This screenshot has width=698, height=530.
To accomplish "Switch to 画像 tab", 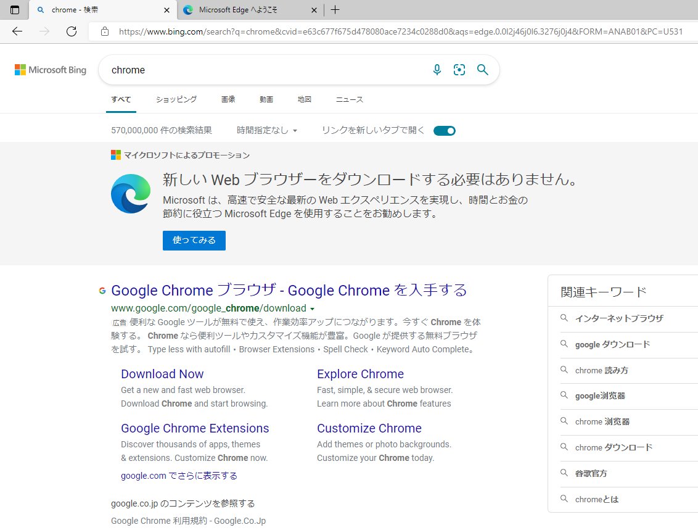I will (228, 99).
